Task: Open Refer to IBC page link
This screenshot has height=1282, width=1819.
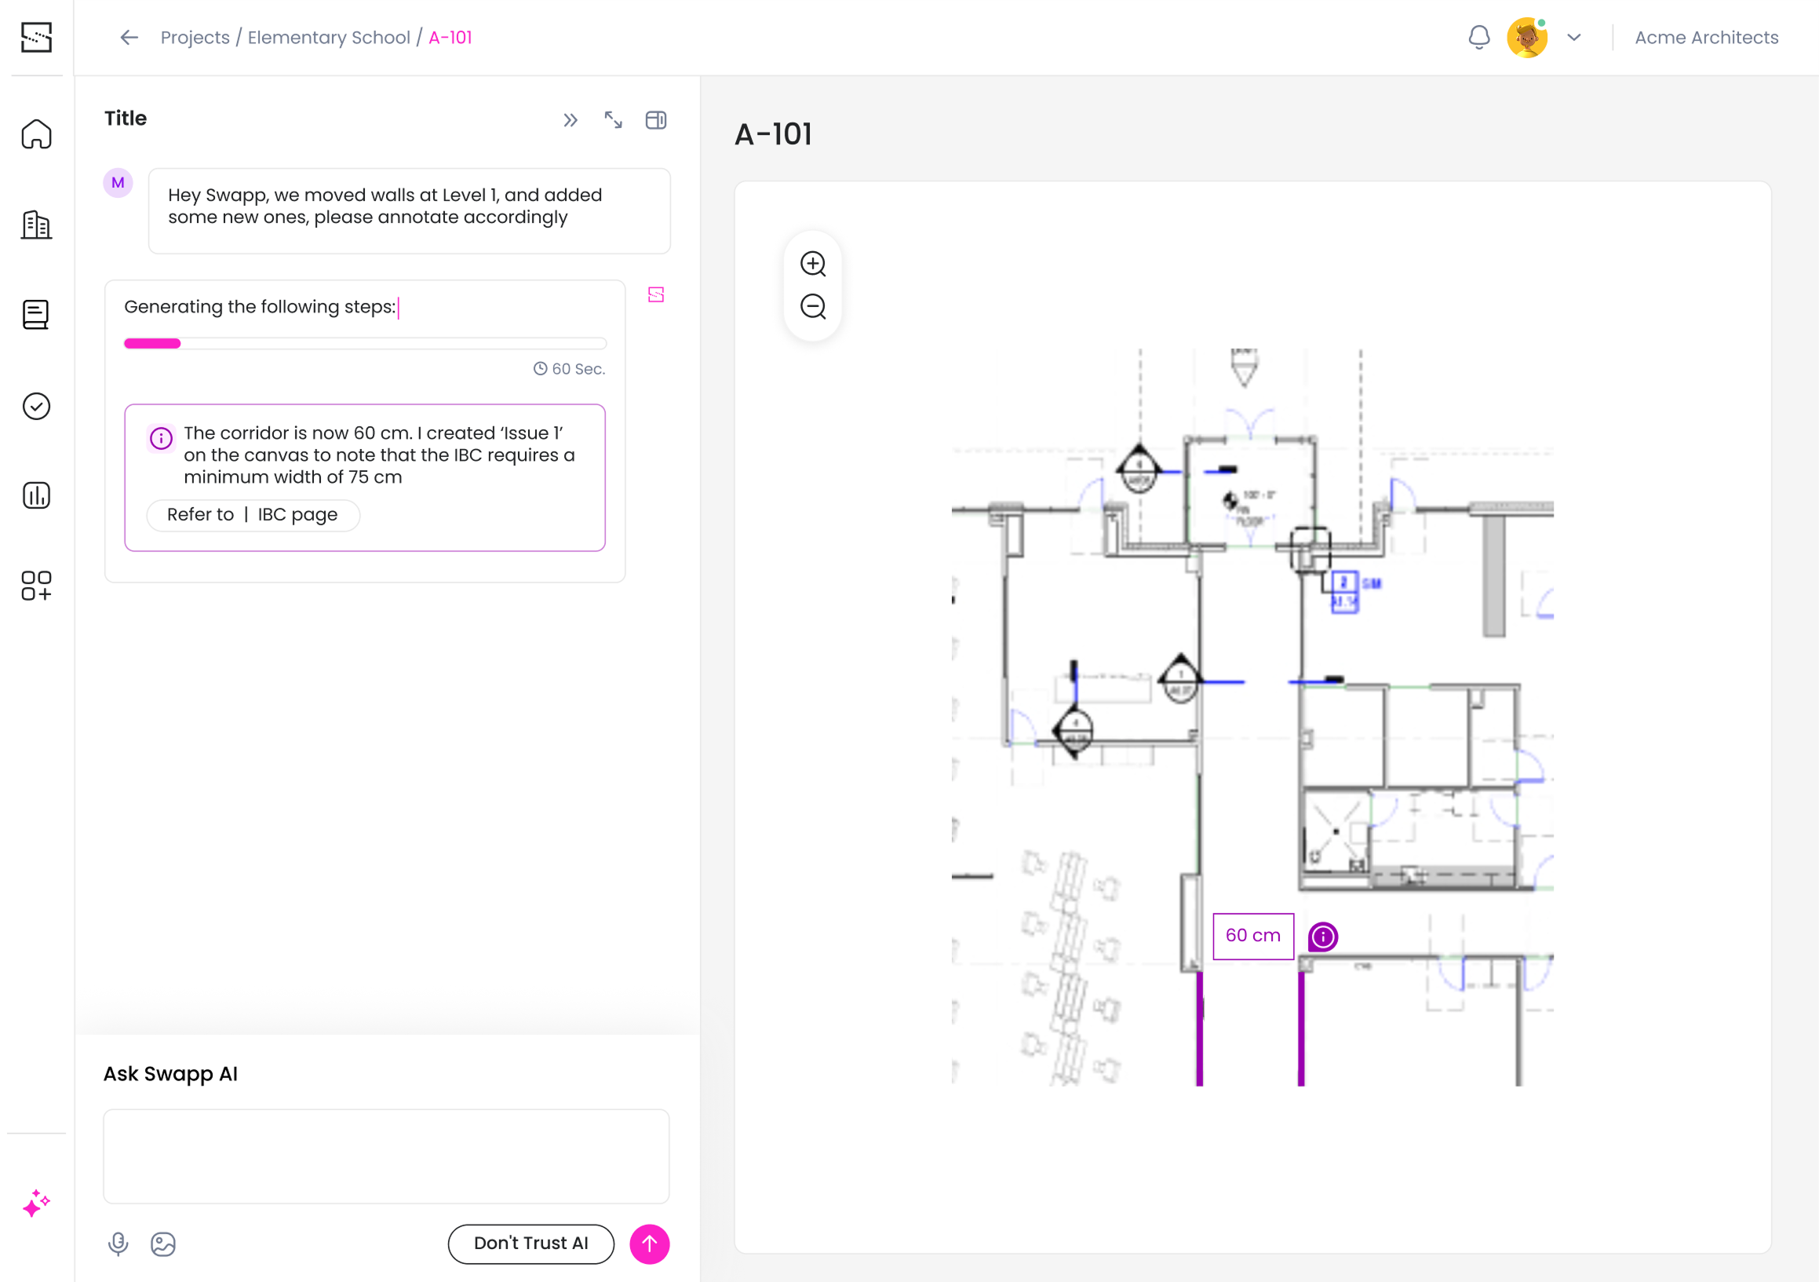Action: pos(253,515)
